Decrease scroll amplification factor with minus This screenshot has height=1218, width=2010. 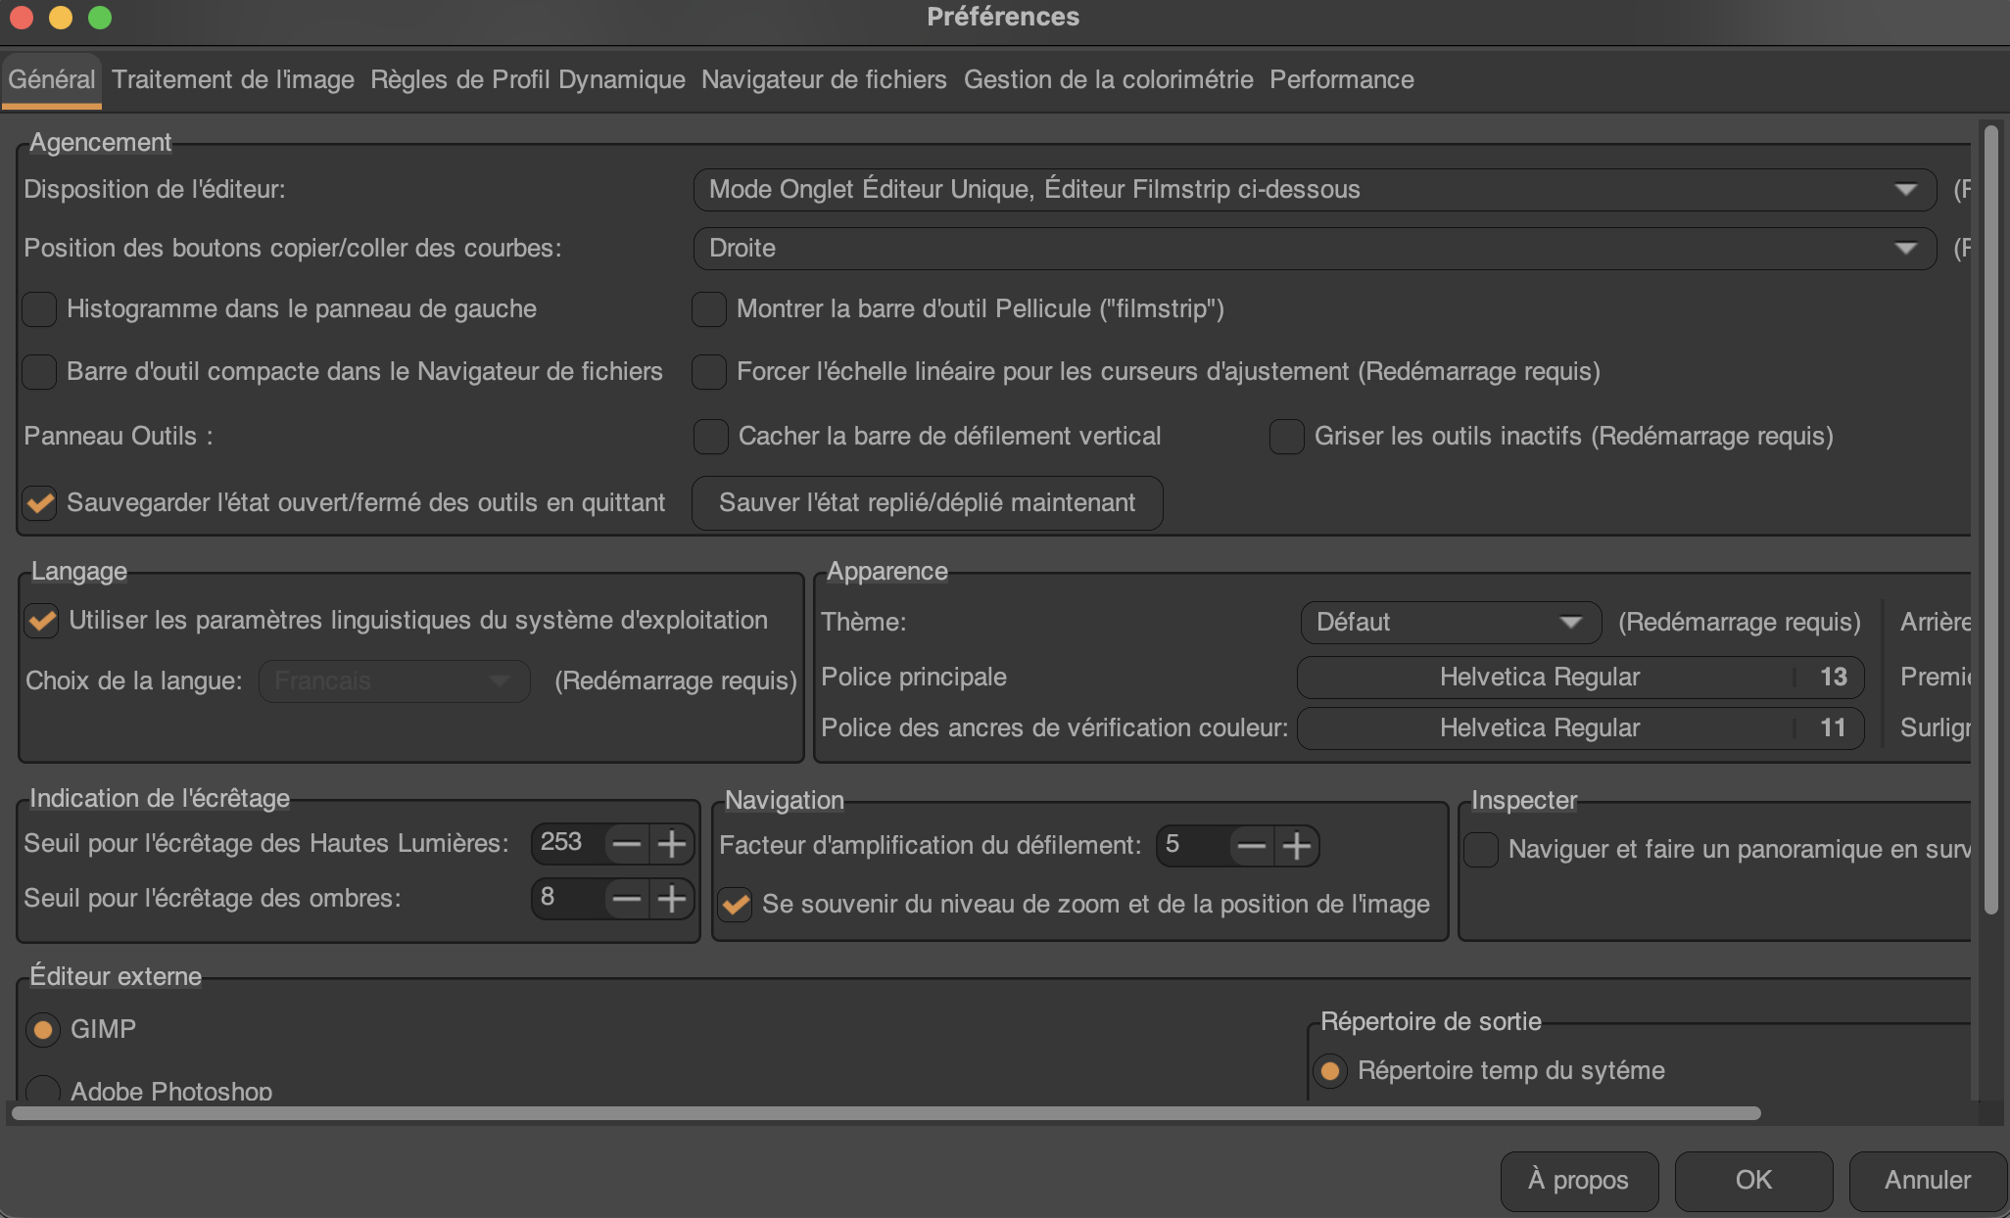tap(1251, 845)
